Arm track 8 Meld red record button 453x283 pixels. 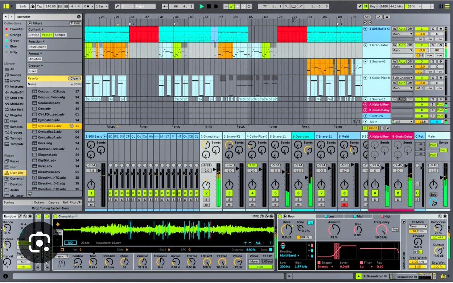point(344,205)
